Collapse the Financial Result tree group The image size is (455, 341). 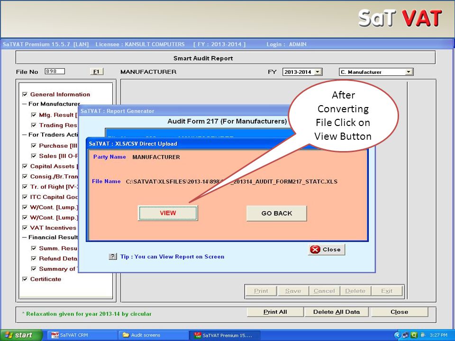[x=25, y=237]
